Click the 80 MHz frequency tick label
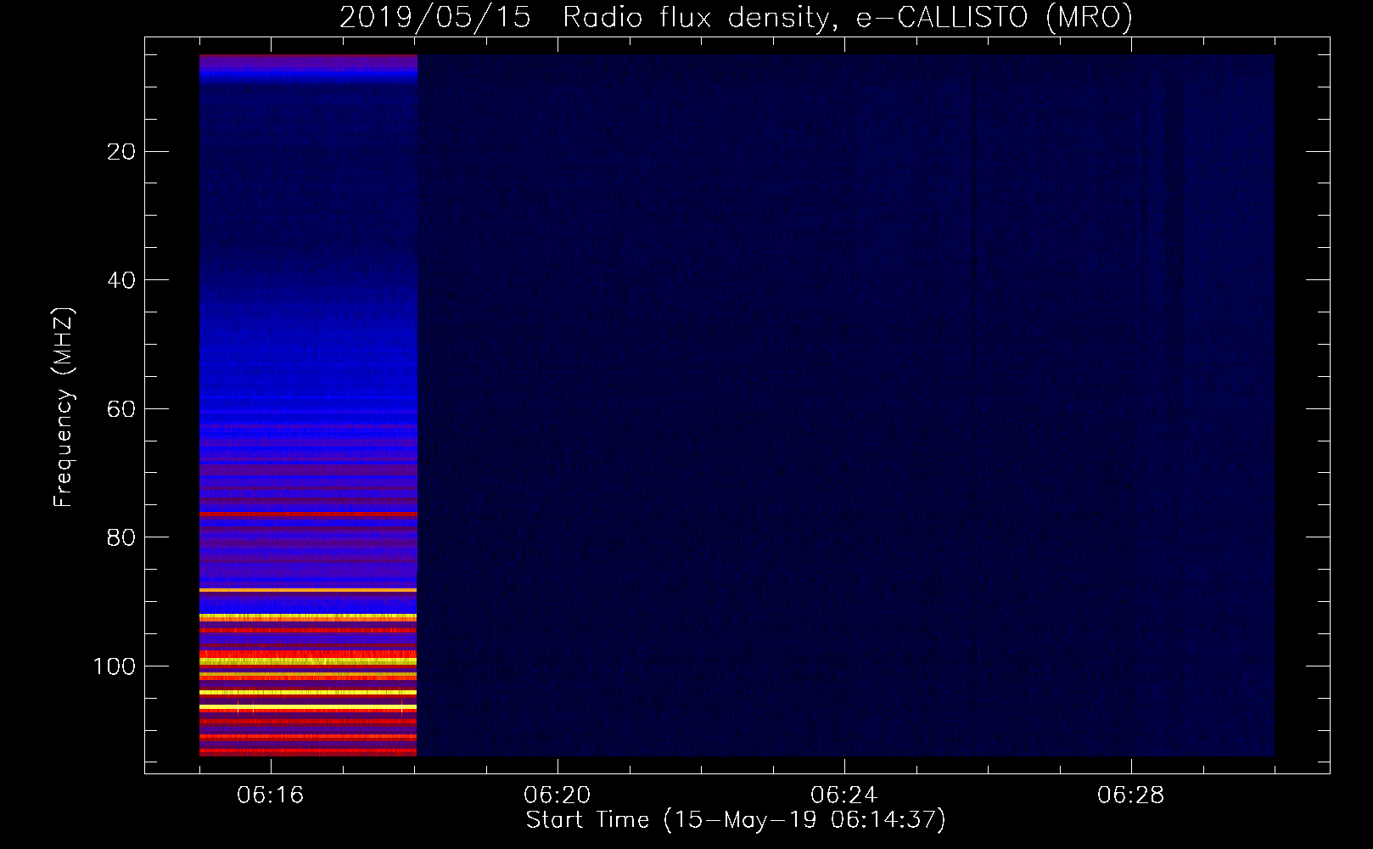This screenshot has height=849, width=1373. point(122,537)
